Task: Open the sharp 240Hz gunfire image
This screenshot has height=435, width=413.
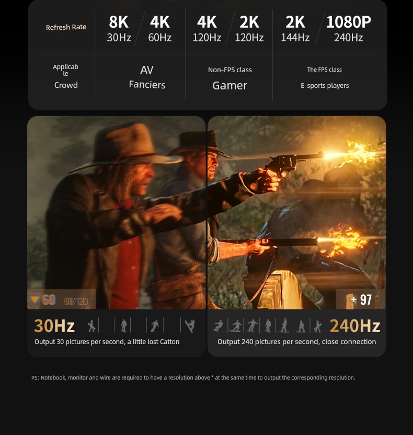Action: (297, 212)
